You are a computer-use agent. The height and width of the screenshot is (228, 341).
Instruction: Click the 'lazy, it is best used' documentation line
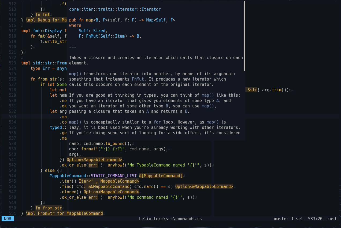155,127
